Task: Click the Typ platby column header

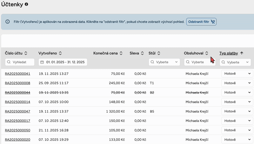Action: point(228,53)
